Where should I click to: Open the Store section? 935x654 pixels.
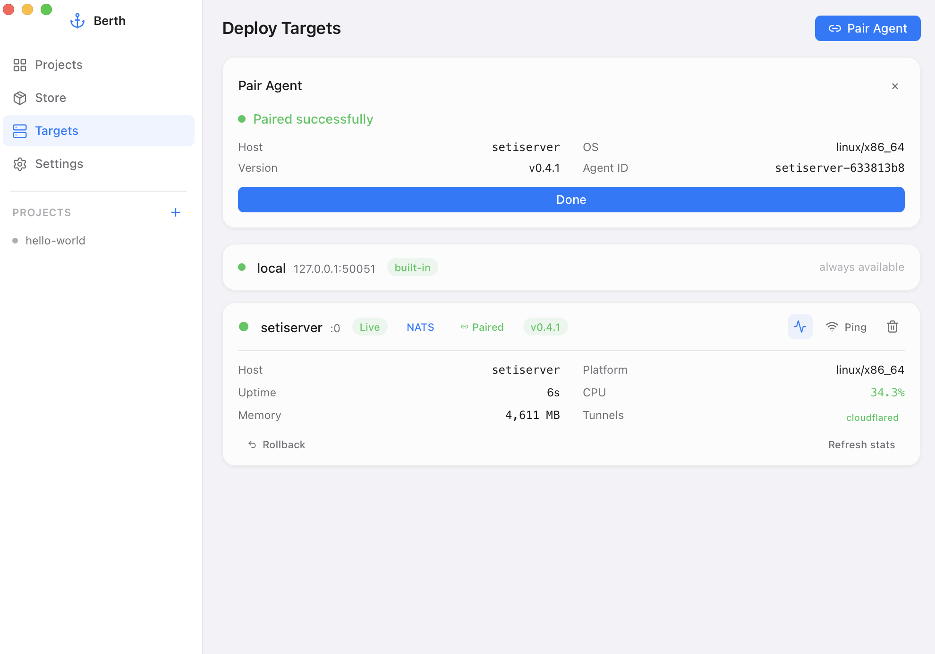coord(50,98)
